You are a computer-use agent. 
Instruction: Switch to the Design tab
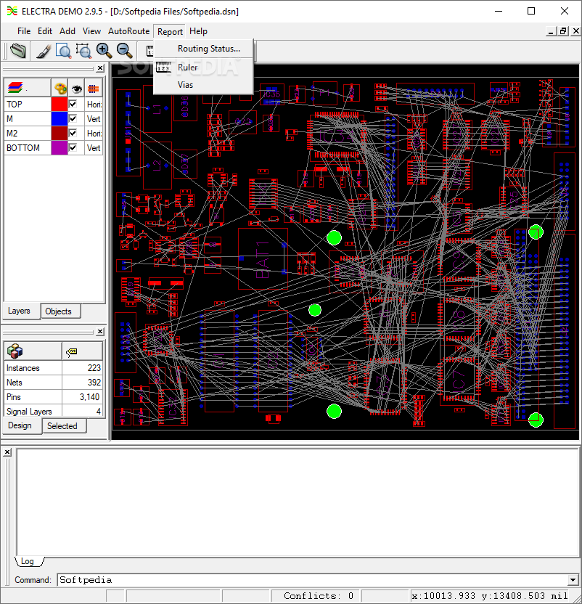pyautogui.click(x=20, y=425)
